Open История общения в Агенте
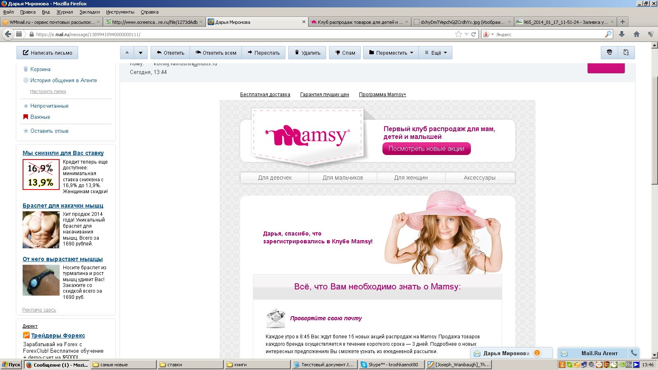The width and height of the screenshot is (658, 370). [63, 81]
